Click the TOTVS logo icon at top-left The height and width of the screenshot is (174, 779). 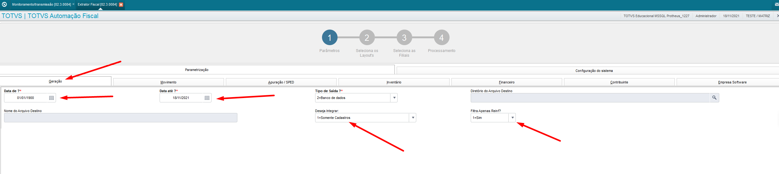coord(4,4)
